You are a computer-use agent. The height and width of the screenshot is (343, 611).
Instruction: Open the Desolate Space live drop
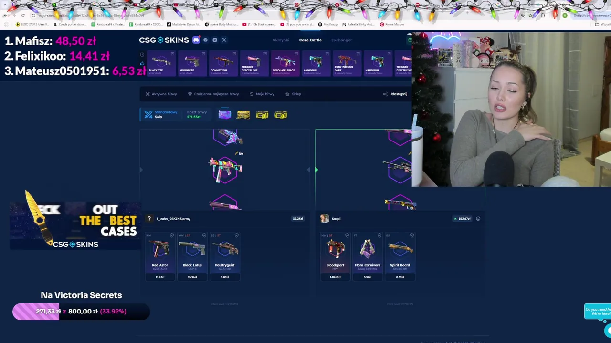point(285,63)
